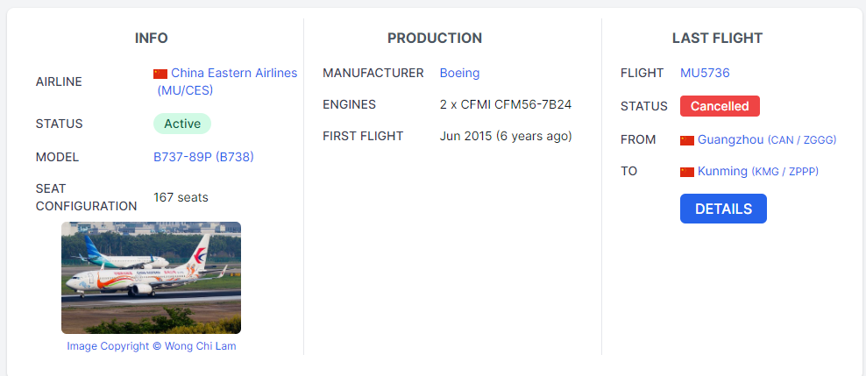The image size is (866, 376).
Task: Click the green Active status badge
Action: pos(182,124)
